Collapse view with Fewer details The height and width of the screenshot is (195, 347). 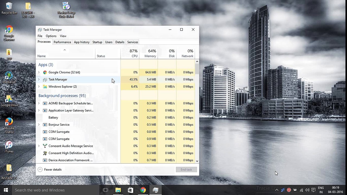(x=50, y=170)
